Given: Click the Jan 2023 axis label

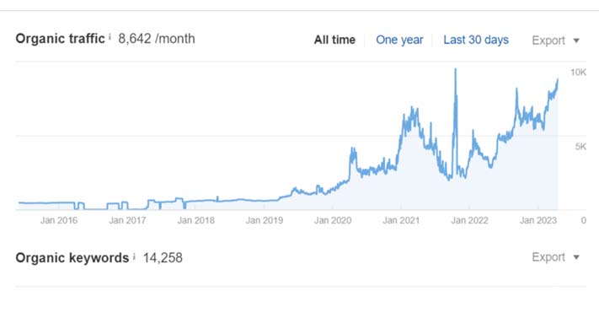Looking at the screenshot, I should (537, 220).
